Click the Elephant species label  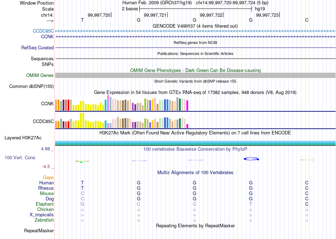[45, 204]
